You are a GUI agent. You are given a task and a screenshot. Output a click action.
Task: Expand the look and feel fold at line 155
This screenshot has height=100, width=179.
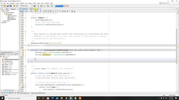pyautogui.click(x=25, y=78)
